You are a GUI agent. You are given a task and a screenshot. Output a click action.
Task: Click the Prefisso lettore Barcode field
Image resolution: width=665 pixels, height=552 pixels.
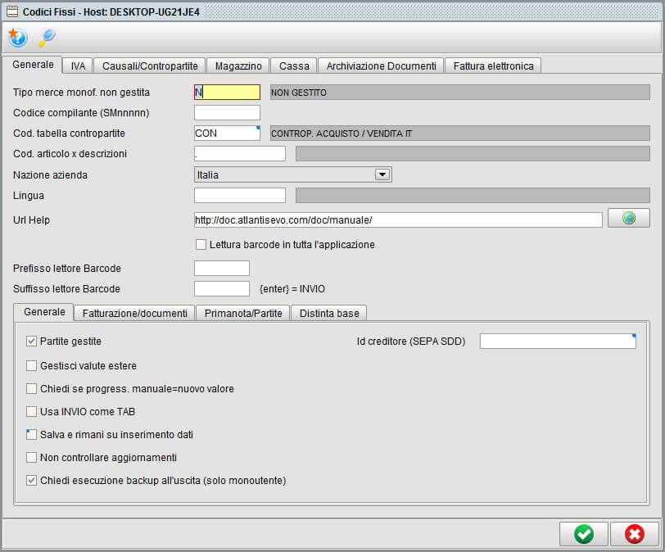(221, 268)
